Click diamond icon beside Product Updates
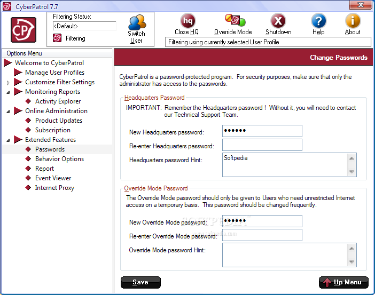The width and height of the screenshot is (375, 295). (x=28, y=121)
